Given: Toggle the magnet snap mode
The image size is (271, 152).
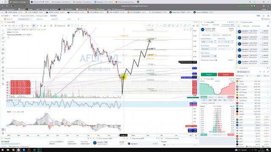Looking at the screenshot, I should (3, 68).
